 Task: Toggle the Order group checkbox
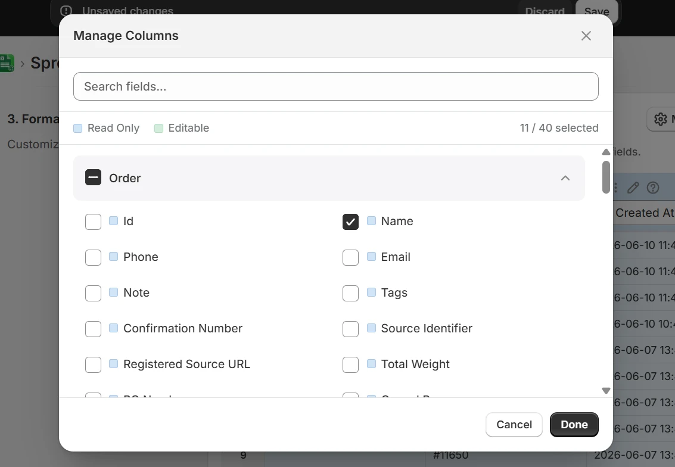[x=93, y=178]
